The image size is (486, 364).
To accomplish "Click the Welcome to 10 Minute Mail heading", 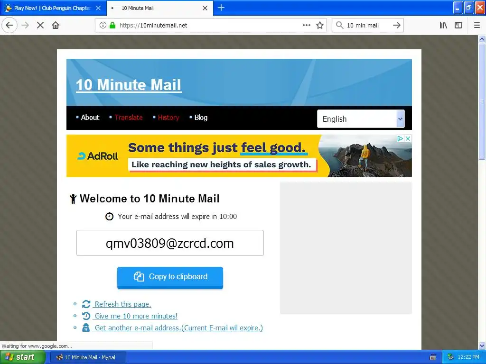I will click(x=150, y=199).
